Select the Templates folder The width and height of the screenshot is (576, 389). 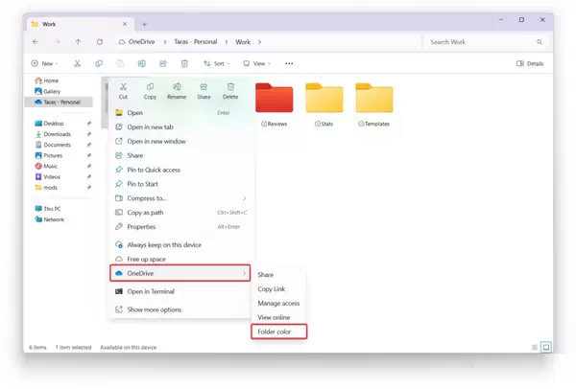(x=374, y=104)
